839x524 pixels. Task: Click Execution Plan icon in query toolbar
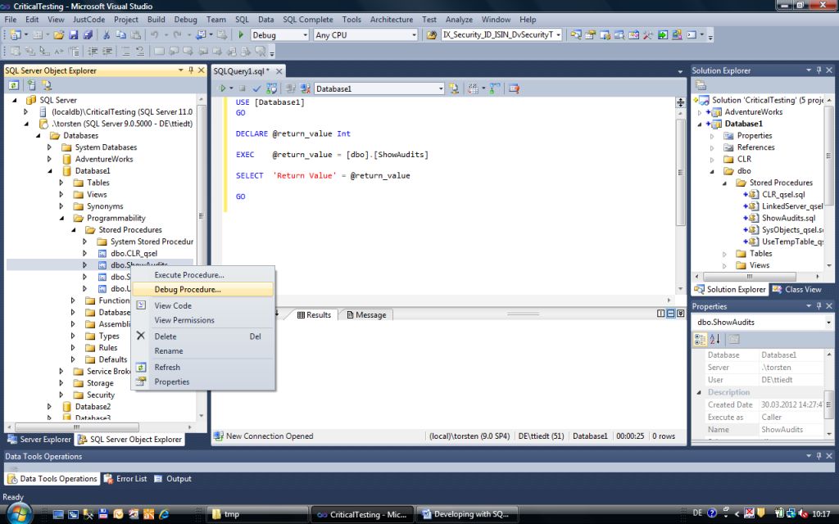tap(495, 88)
